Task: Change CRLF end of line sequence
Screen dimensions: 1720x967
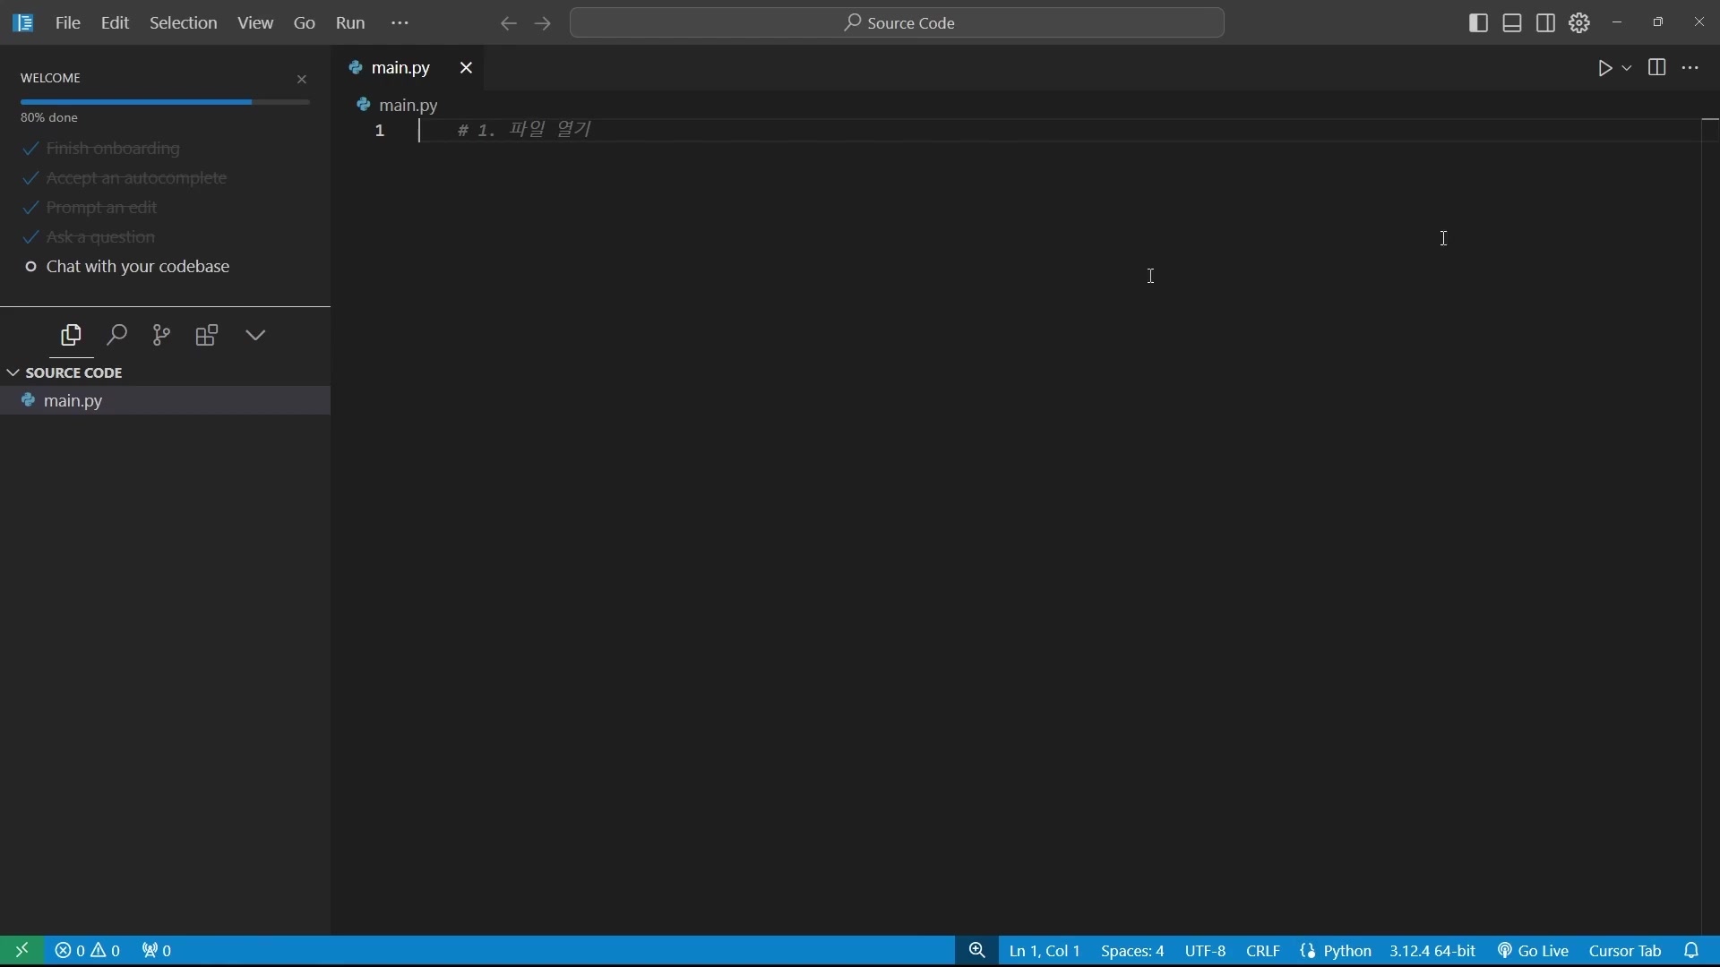Action: (1263, 951)
